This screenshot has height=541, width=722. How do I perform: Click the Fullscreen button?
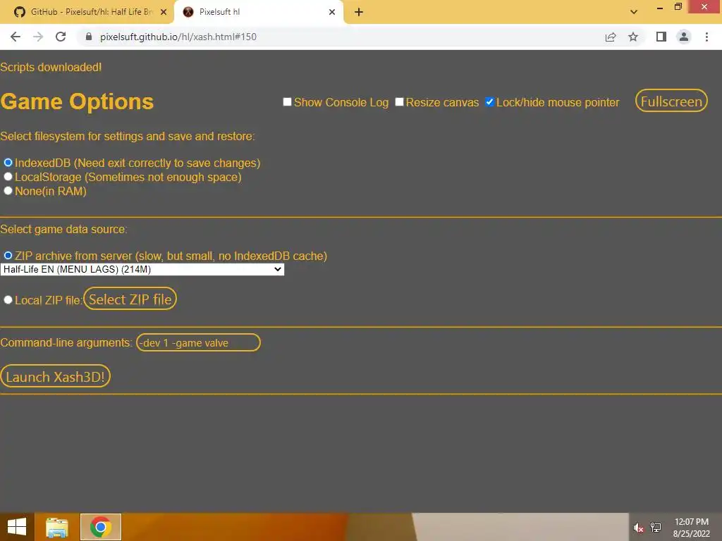coord(671,101)
